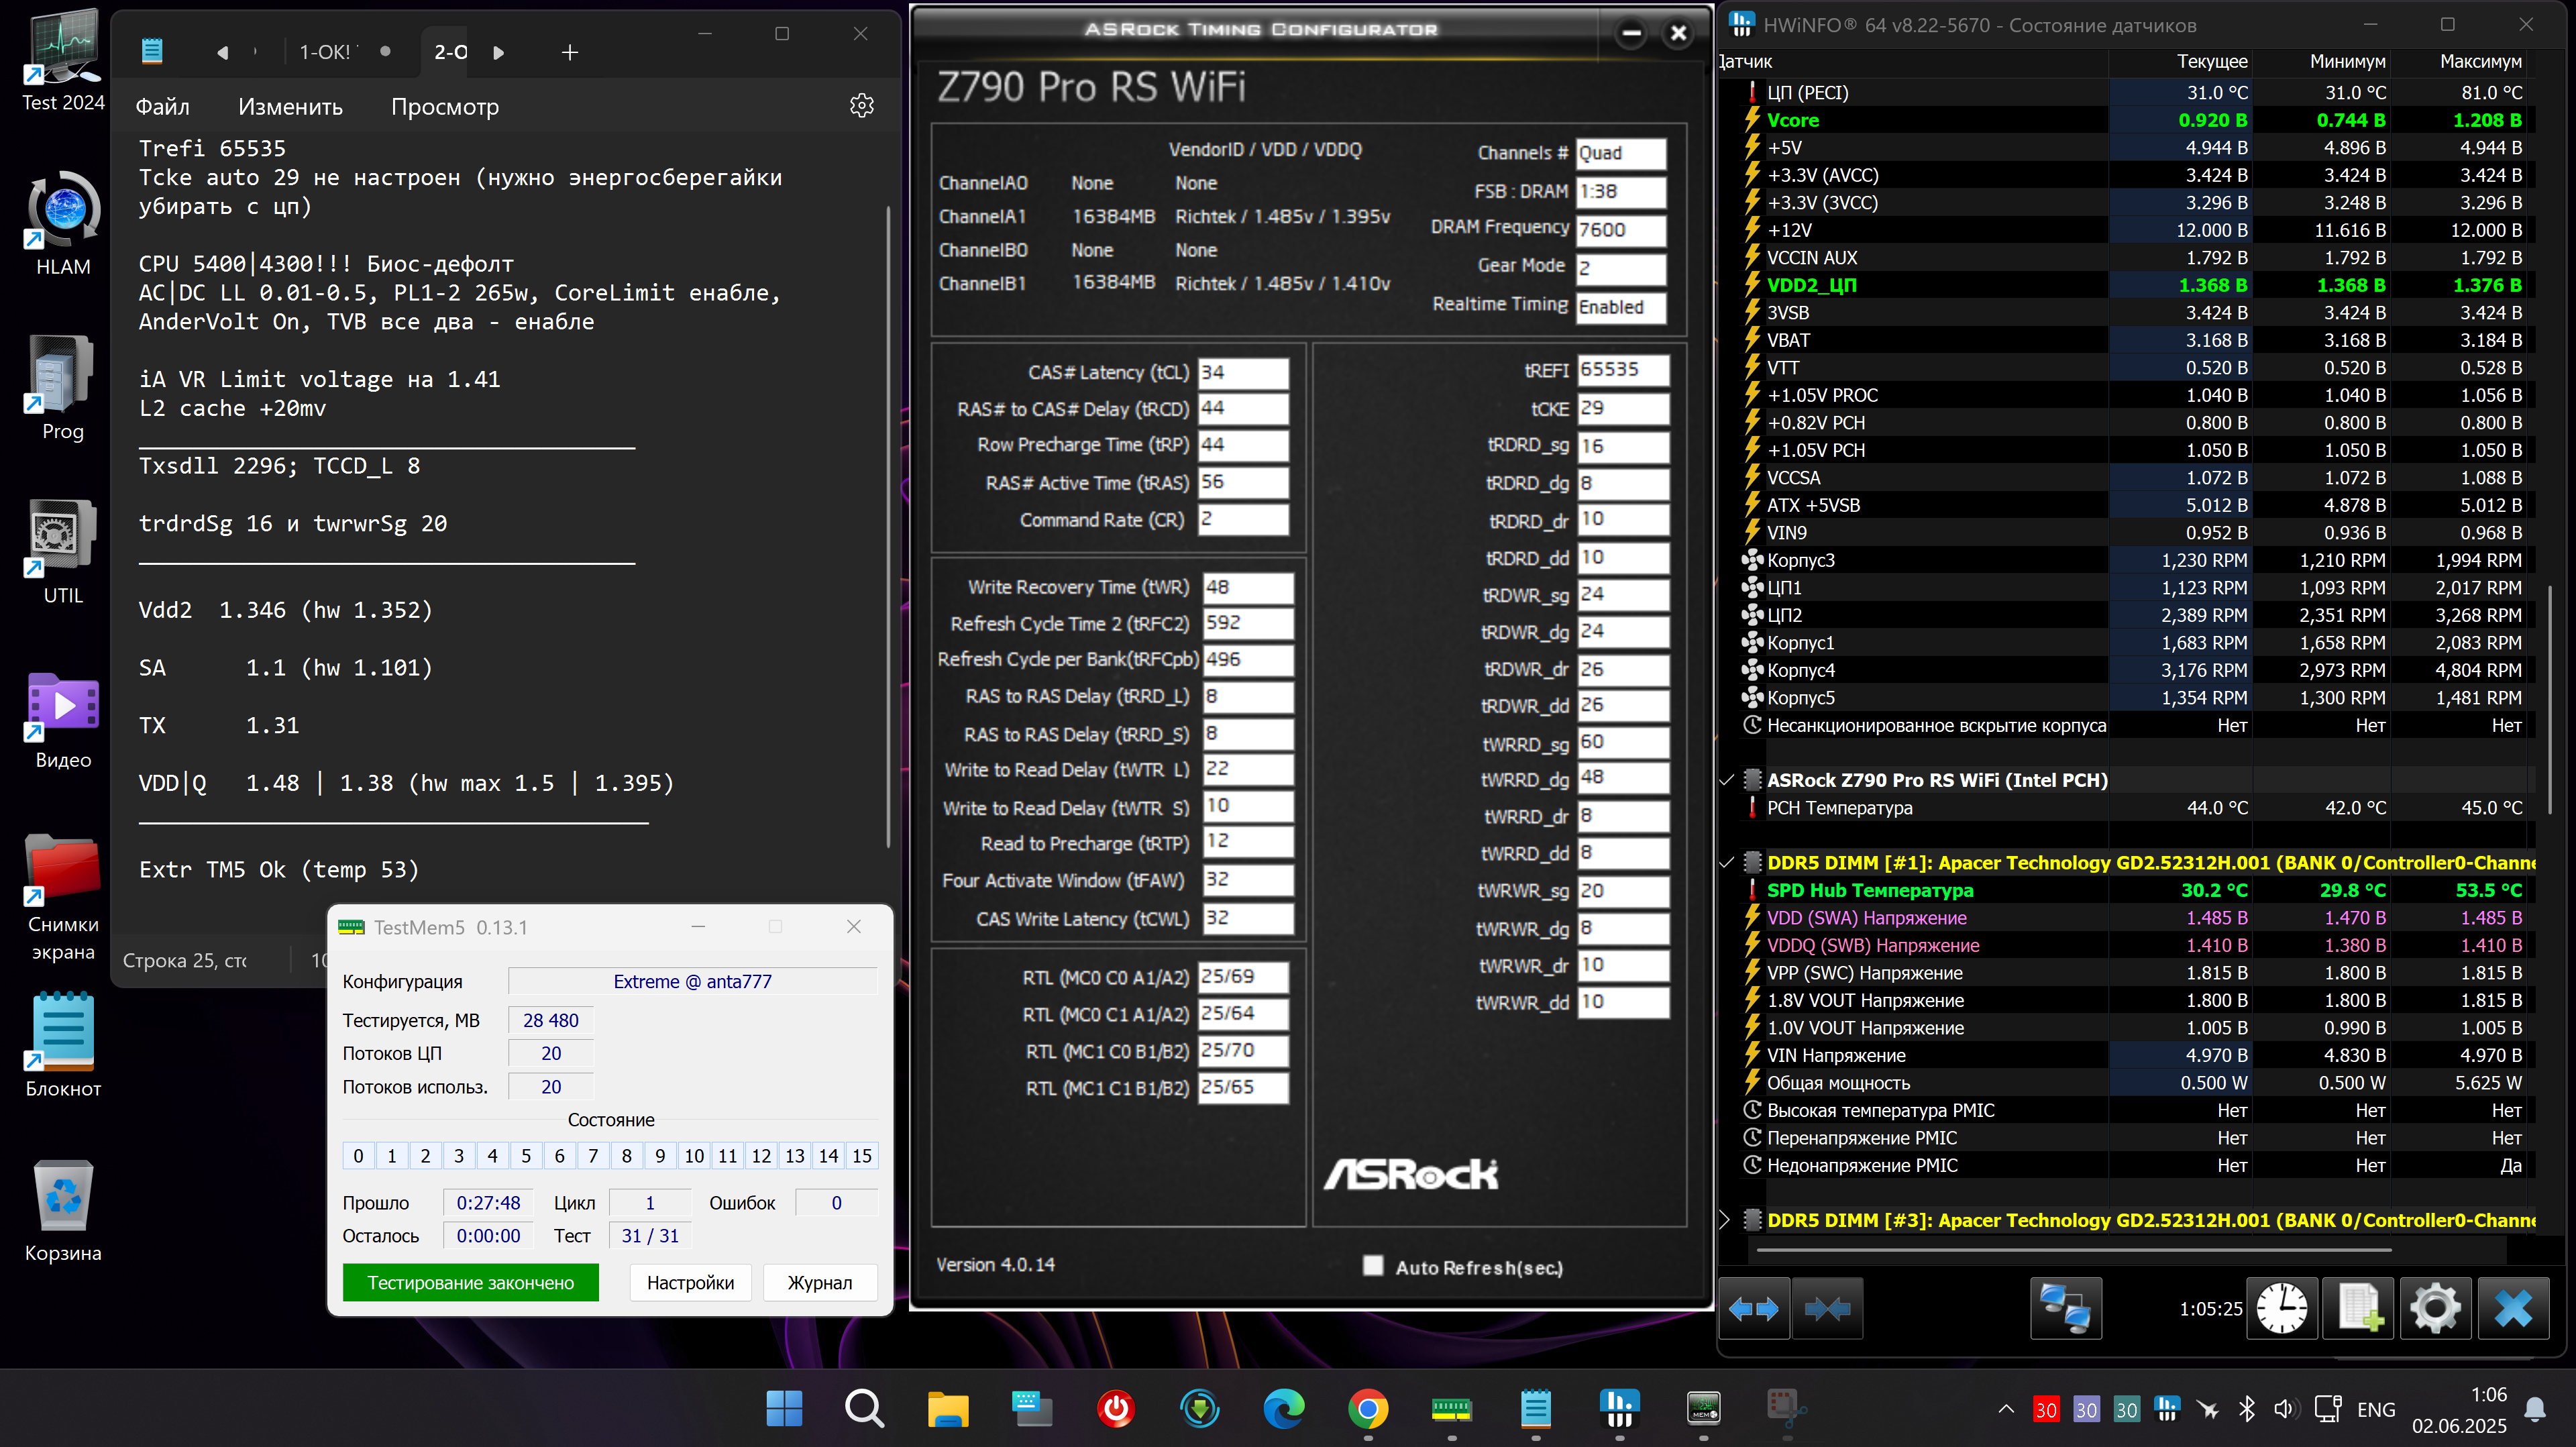Viewport: 2576px width, 1447px height.
Task: Collapse ASRock Z790 Pro RS WiFi PCH group
Action: 1727,780
